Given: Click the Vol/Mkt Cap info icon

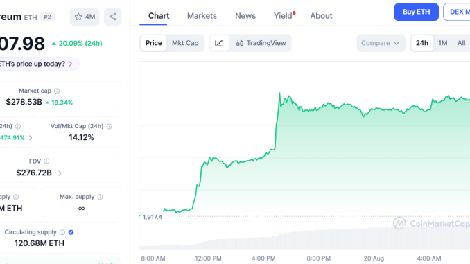Looking at the screenshot, I should click(109, 126).
